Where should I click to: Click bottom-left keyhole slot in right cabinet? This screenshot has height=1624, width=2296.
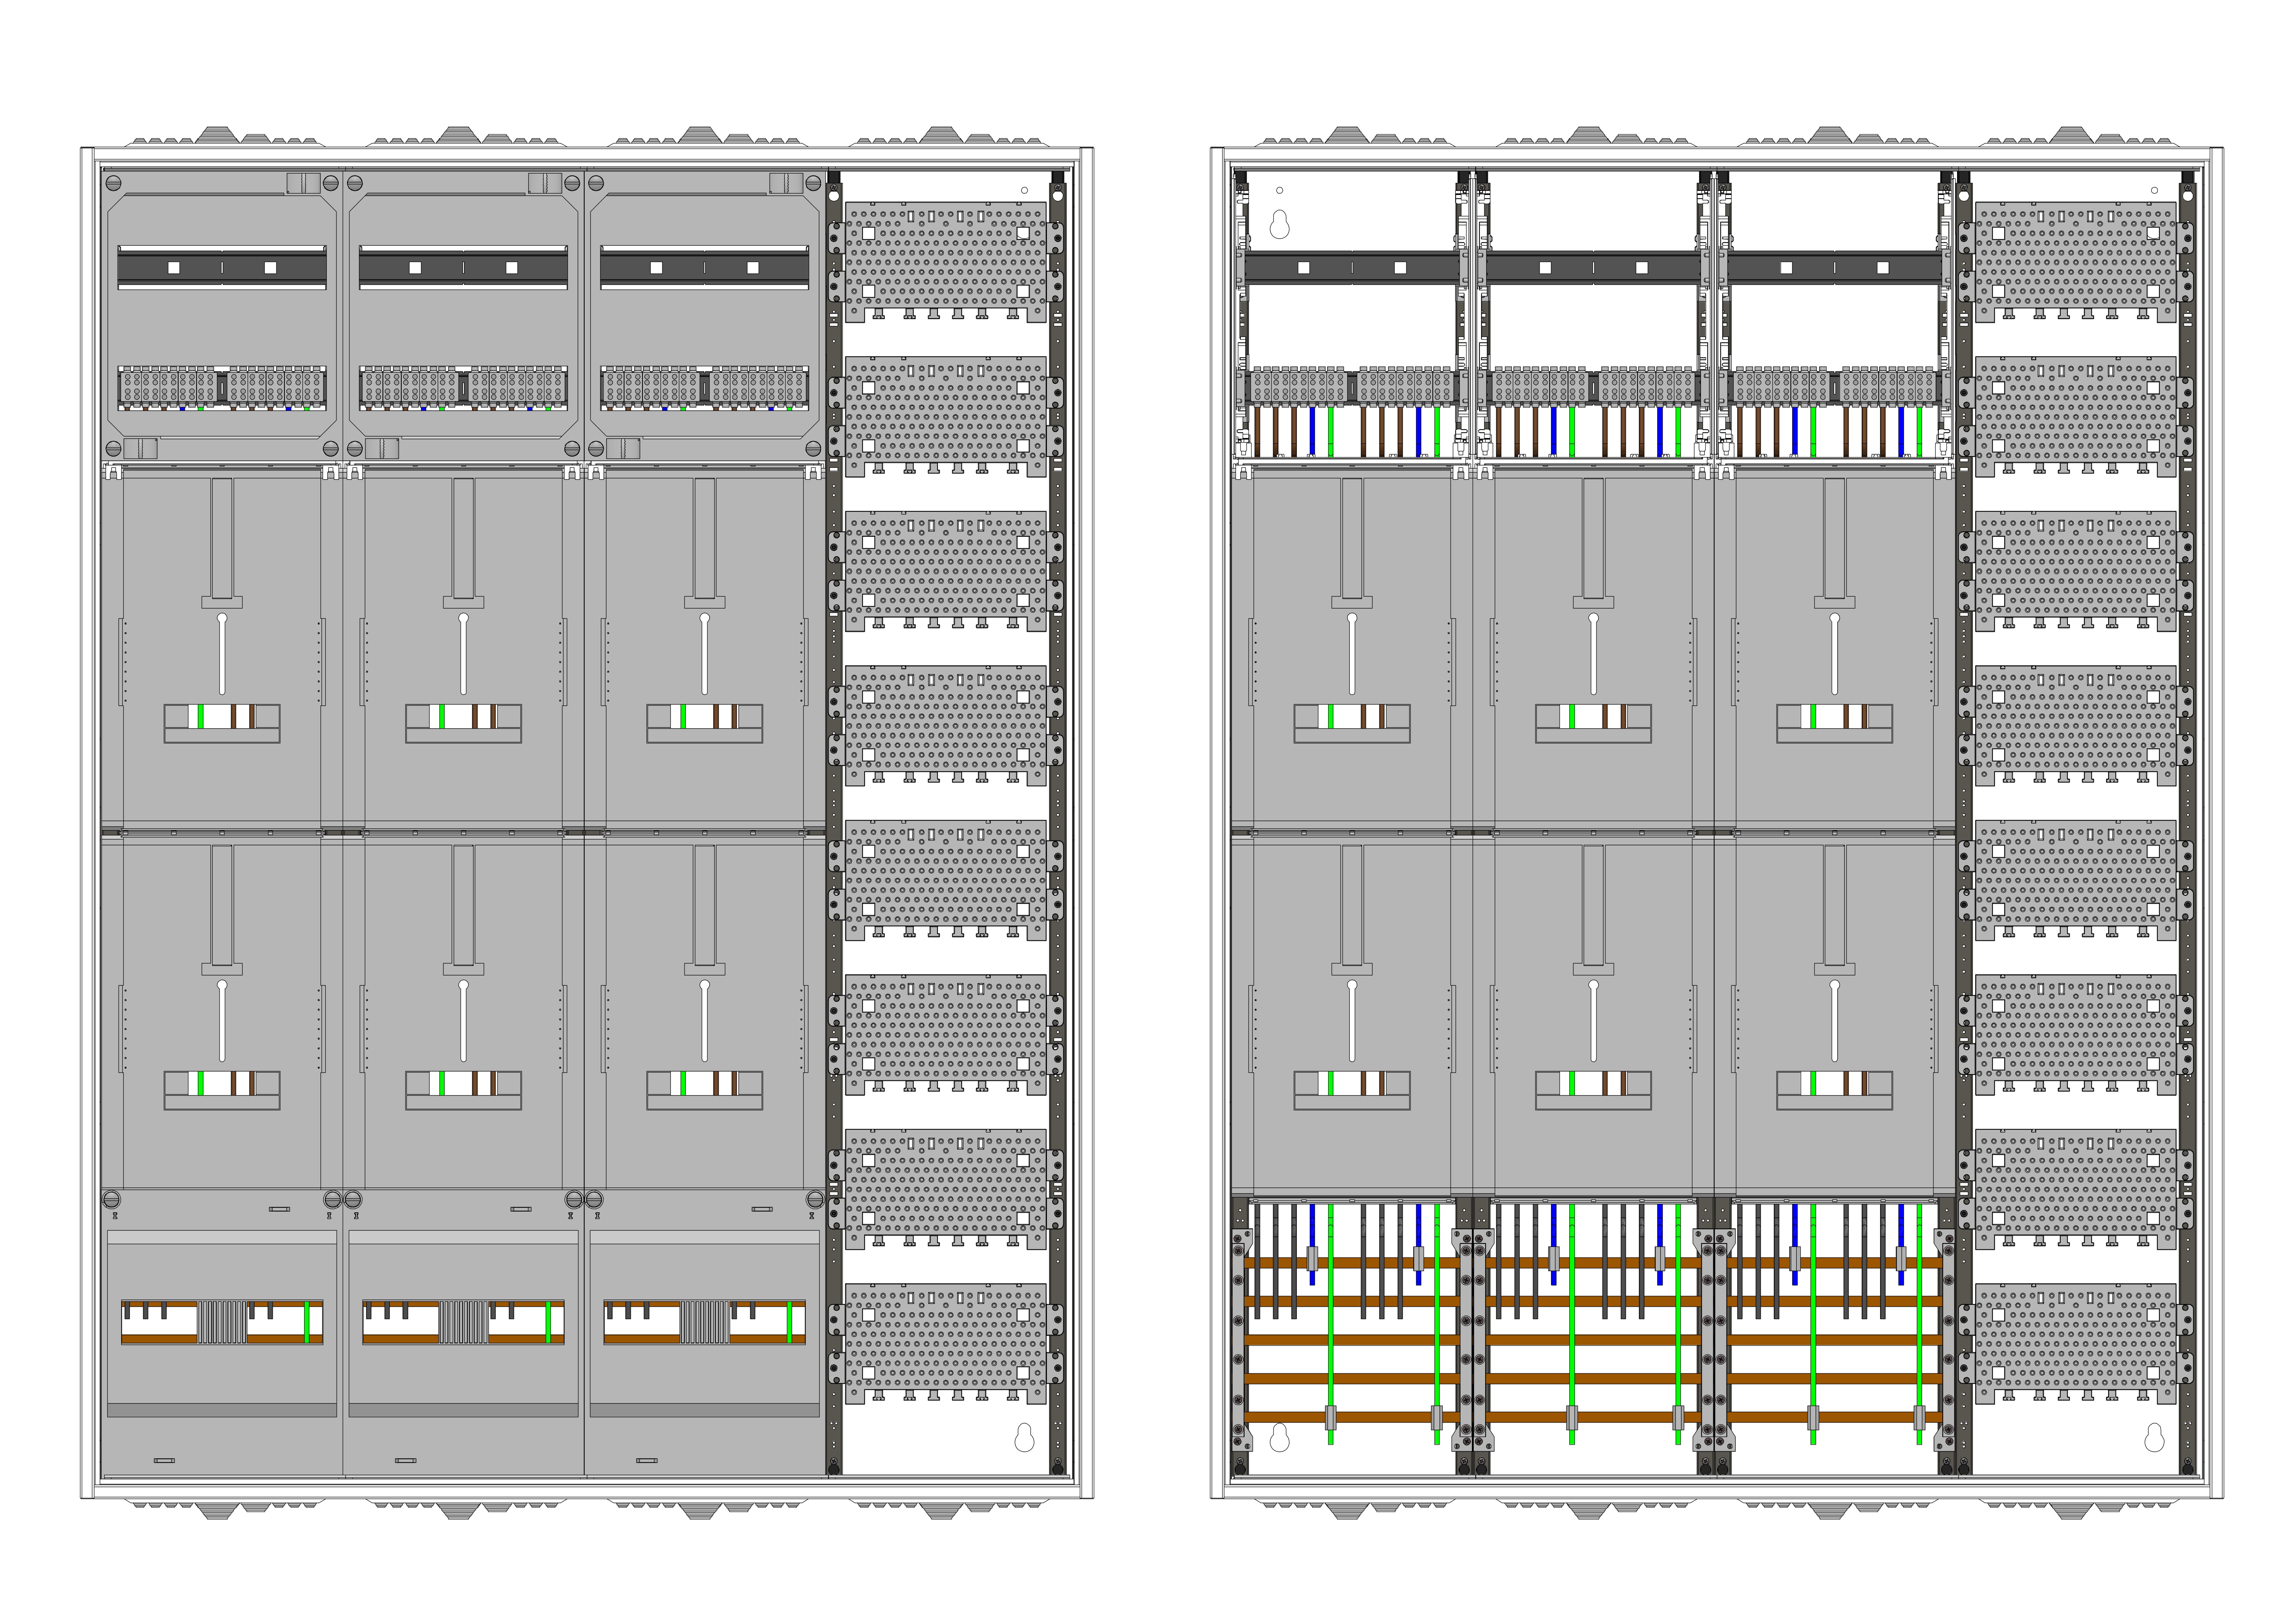[1279, 1438]
